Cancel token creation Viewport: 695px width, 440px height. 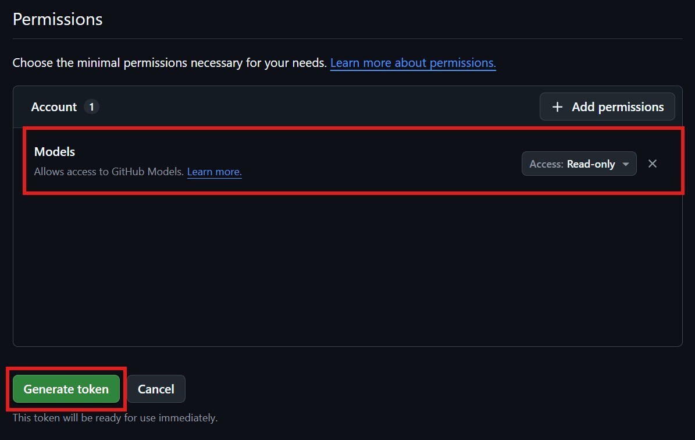pyautogui.click(x=156, y=389)
